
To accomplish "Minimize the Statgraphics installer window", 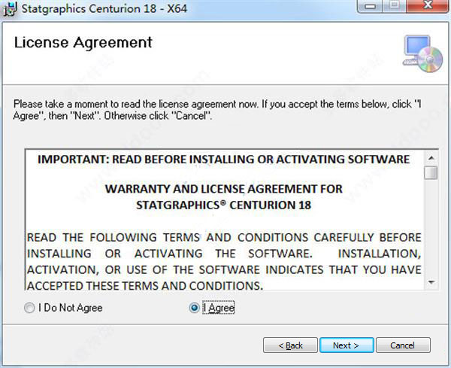I will pyautogui.click(x=370, y=6).
